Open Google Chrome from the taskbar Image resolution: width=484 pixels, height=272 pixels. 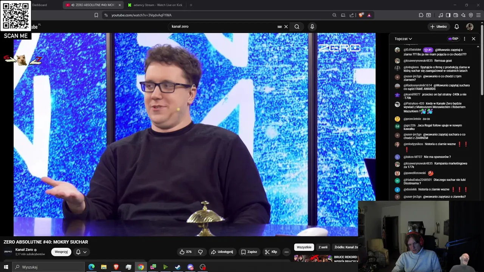(141, 267)
